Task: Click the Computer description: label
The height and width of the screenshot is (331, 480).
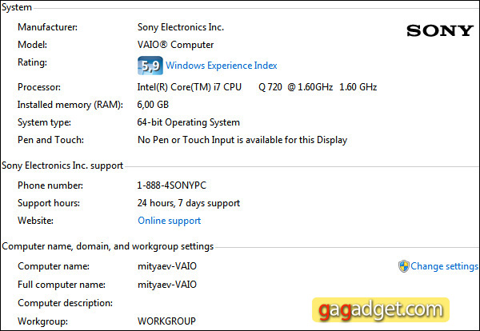Action: [66, 303]
